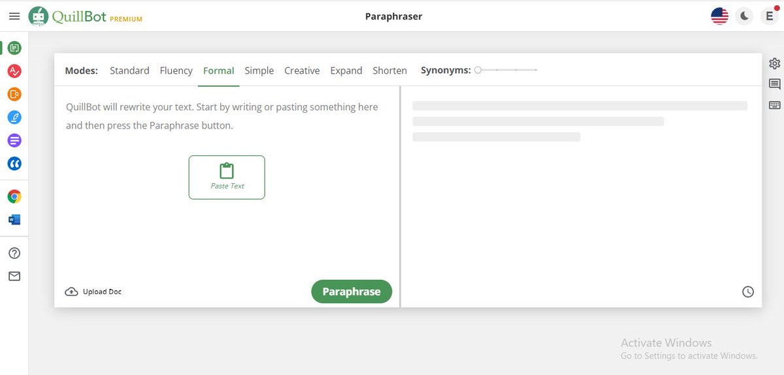Open the Help question mark icon
The image size is (784, 375).
14,253
